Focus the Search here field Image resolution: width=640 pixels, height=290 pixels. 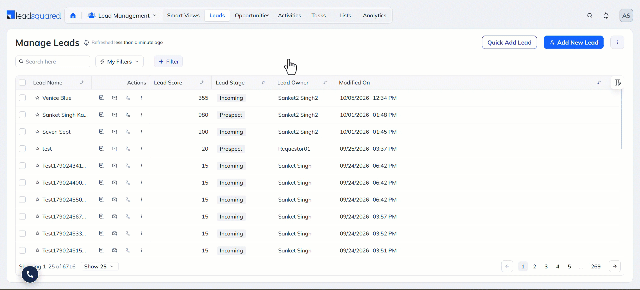(53, 62)
